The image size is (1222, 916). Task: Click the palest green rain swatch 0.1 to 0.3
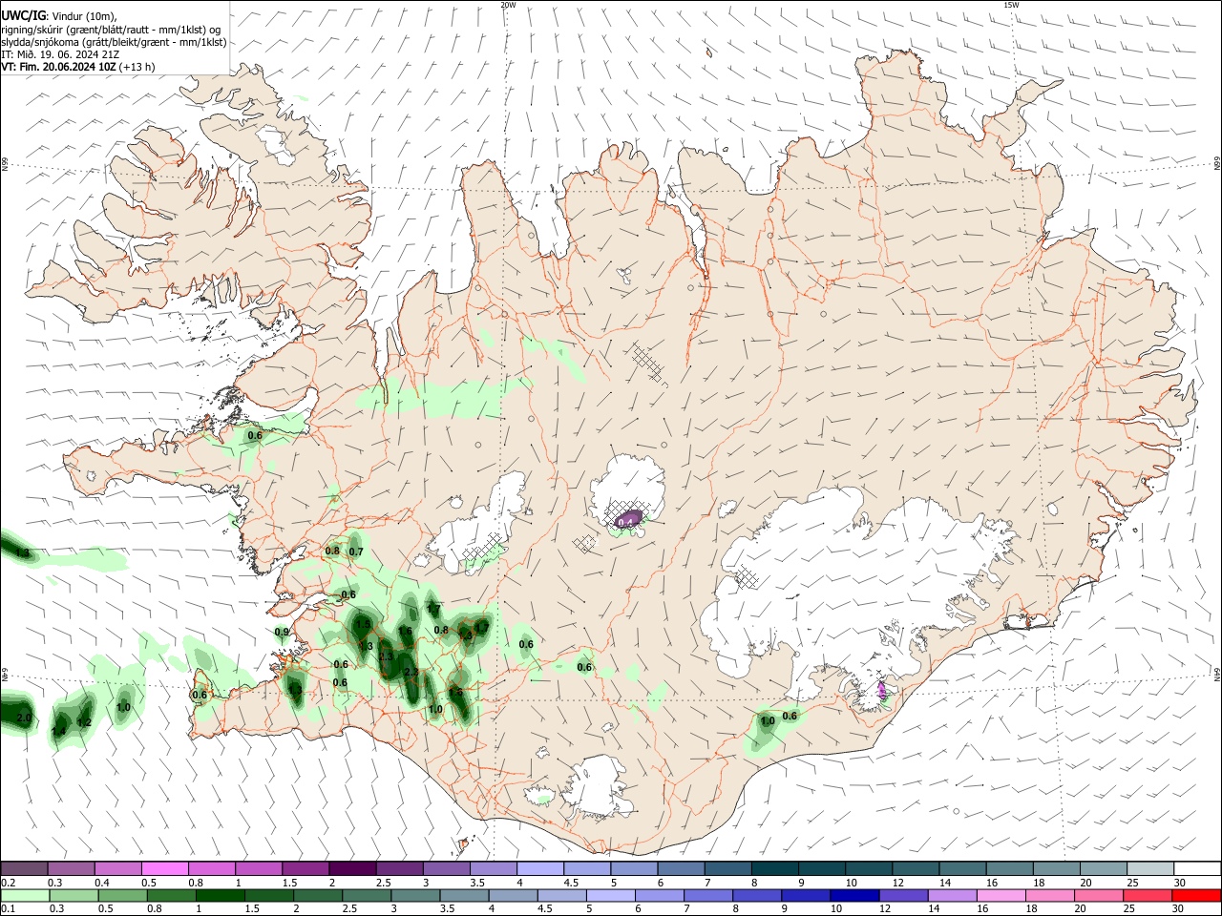(25, 896)
